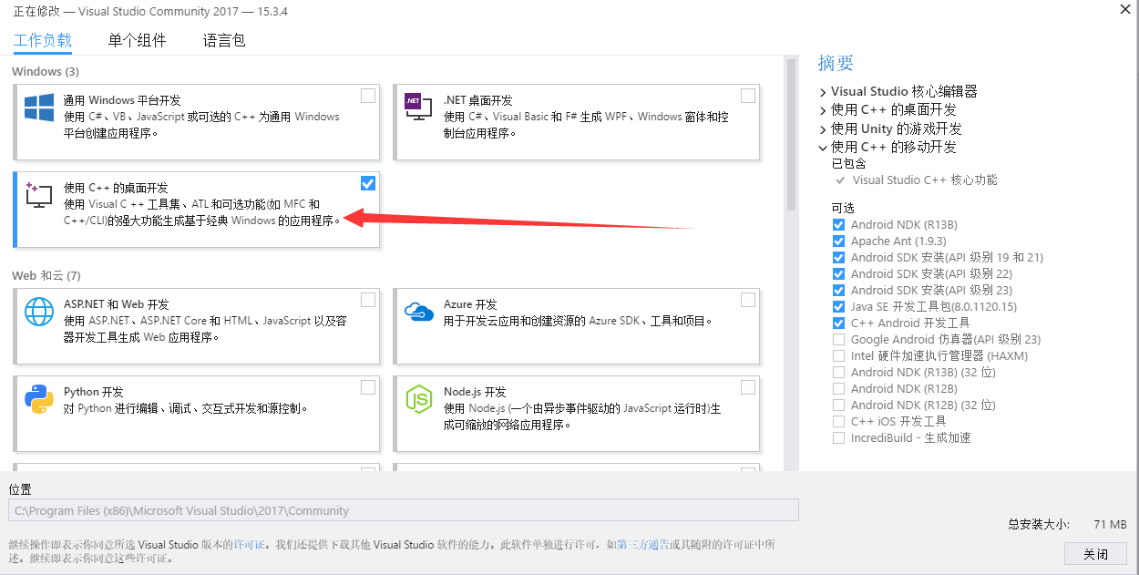Screen dimensions: 1139x575
Task: Close the installer window with X
Action: click(1125, 7)
